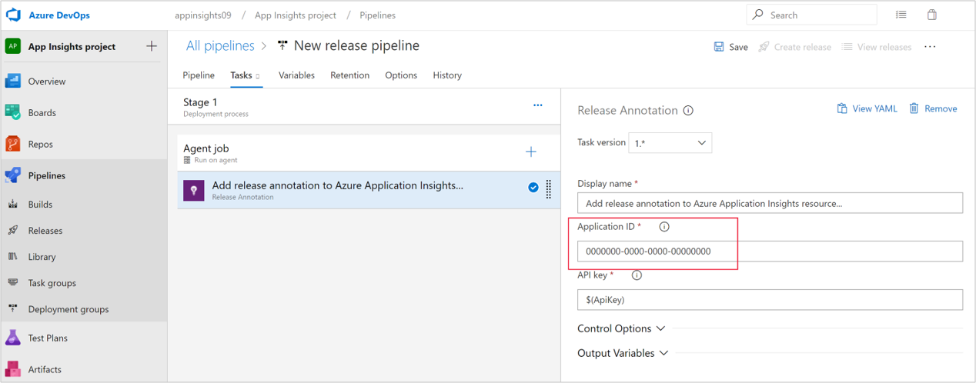
Task: Switch to the Pipeline tab
Action: [199, 75]
